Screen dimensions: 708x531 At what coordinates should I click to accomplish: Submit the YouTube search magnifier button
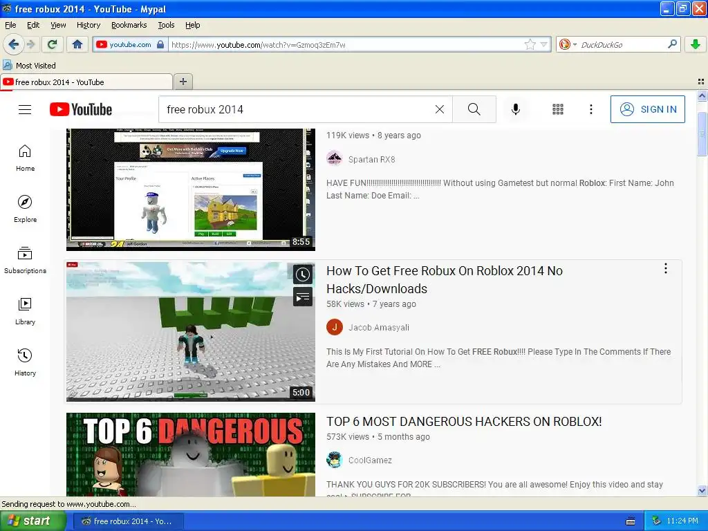click(x=474, y=109)
